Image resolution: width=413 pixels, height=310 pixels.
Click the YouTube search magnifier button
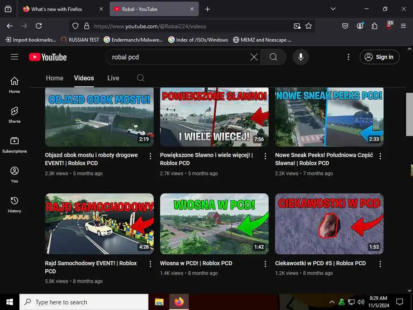(273, 57)
